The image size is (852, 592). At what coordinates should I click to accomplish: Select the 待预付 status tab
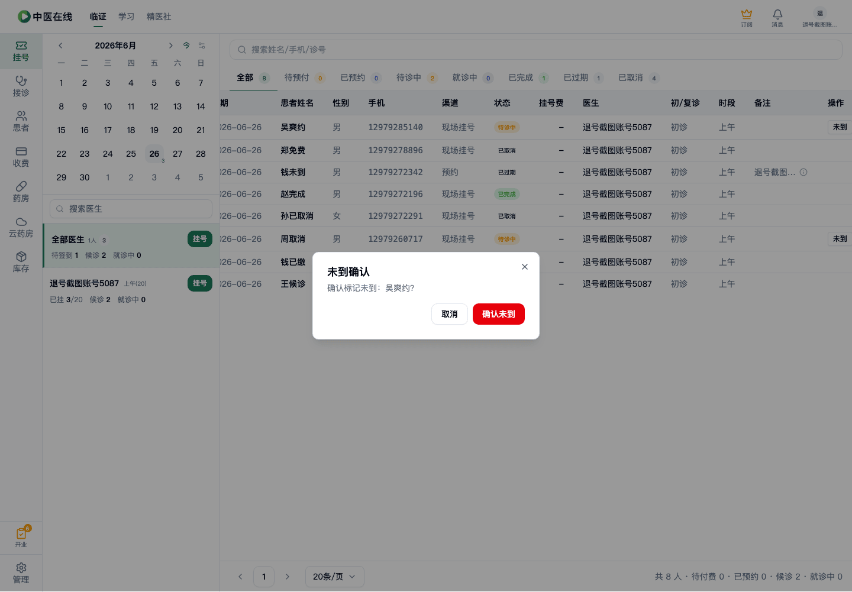click(x=305, y=77)
